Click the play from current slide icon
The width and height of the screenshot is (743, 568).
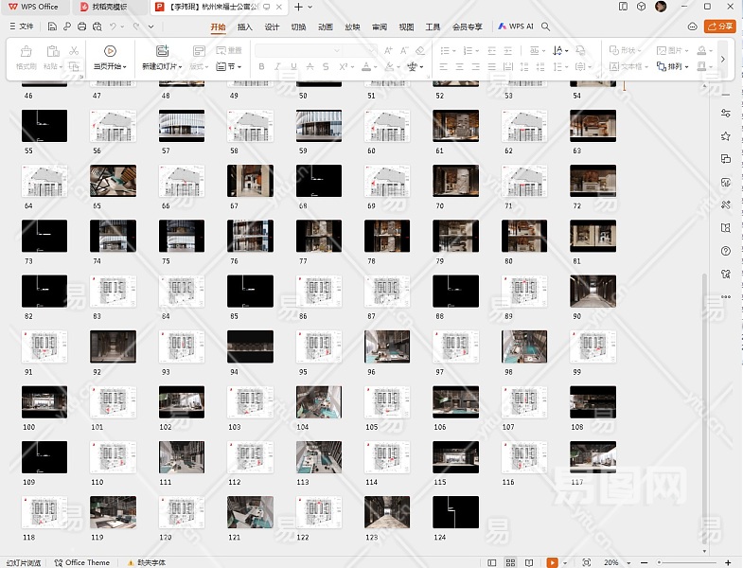click(110, 51)
